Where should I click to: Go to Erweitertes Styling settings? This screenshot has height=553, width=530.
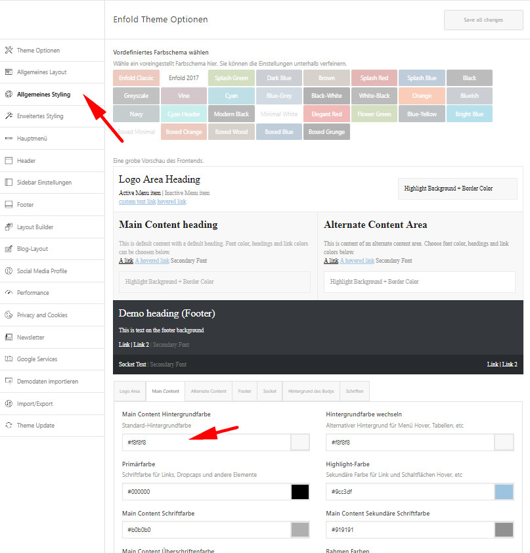tap(52, 116)
